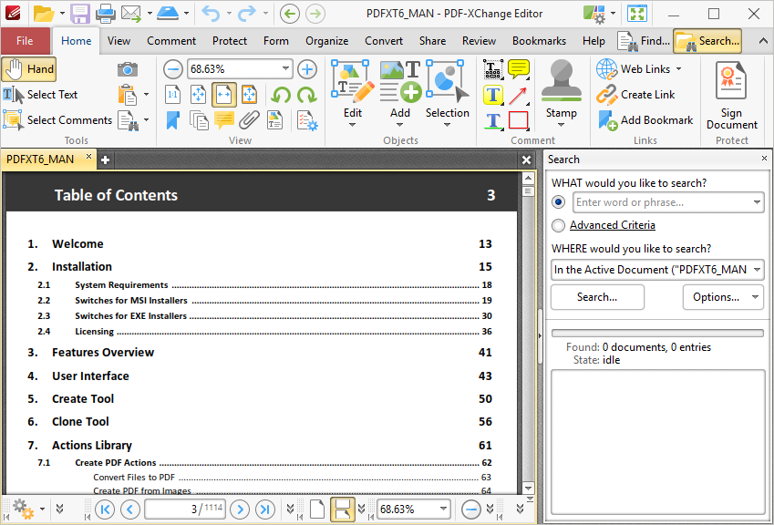774x525 pixels.
Task: Toggle Fit Width view mode
Action: coord(224,95)
